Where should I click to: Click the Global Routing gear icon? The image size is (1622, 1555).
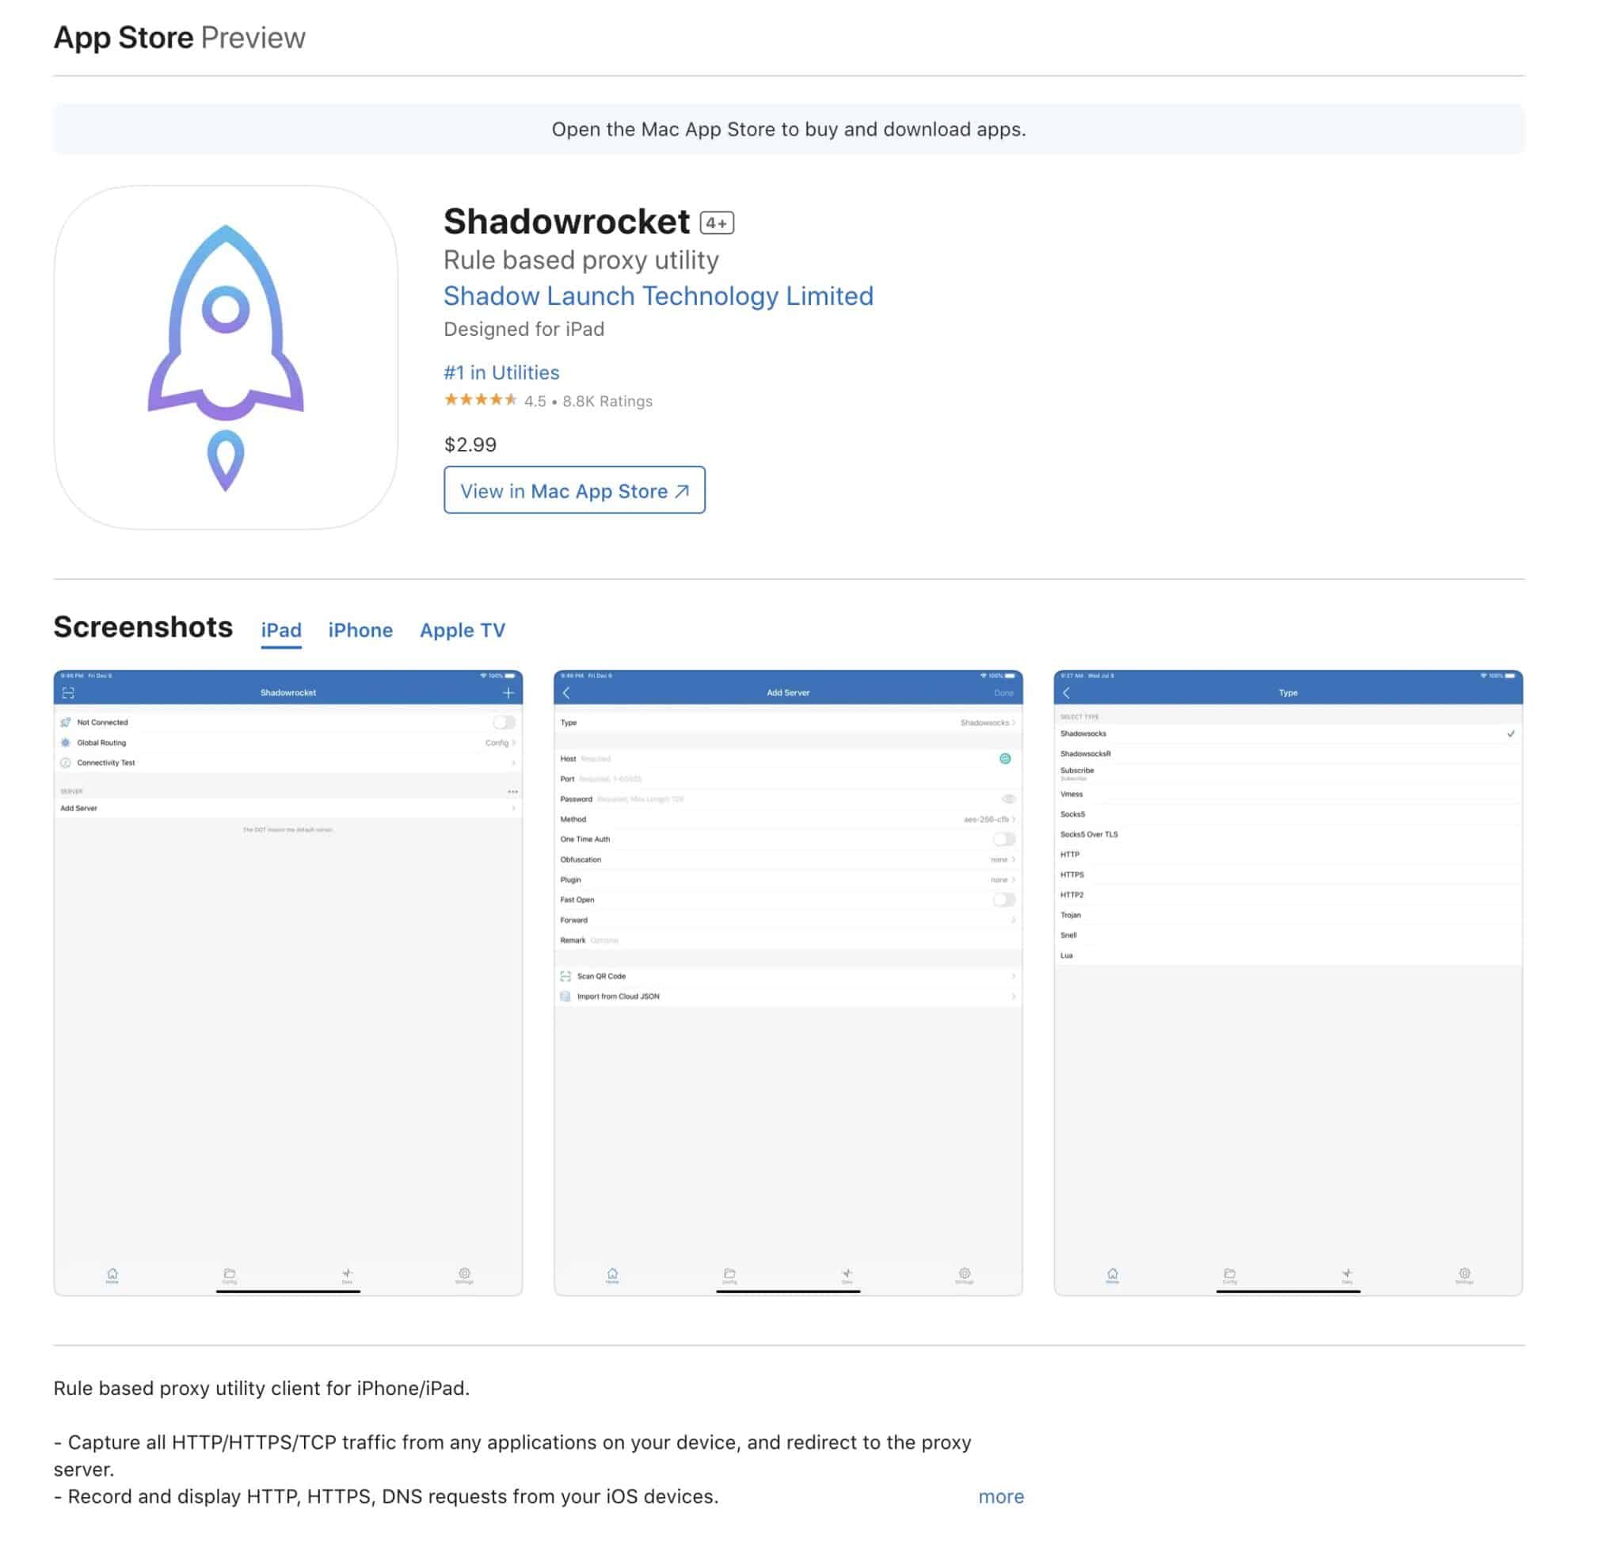click(66, 742)
